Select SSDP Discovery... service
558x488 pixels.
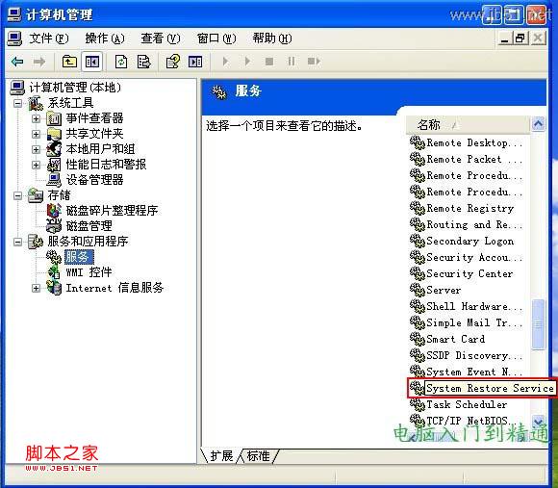tap(474, 355)
